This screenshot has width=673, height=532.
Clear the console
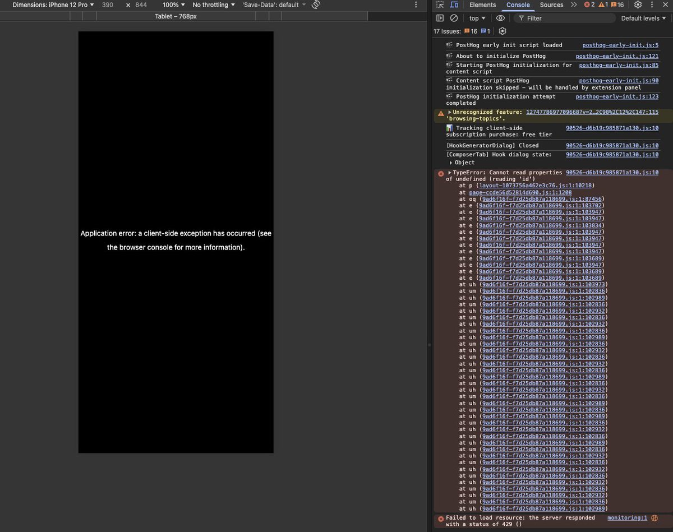pos(454,18)
